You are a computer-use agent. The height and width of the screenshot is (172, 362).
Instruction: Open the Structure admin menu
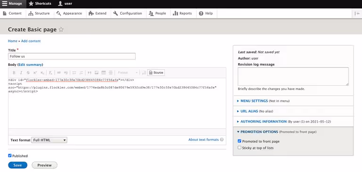pyautogui.click(x=39, y=13)
